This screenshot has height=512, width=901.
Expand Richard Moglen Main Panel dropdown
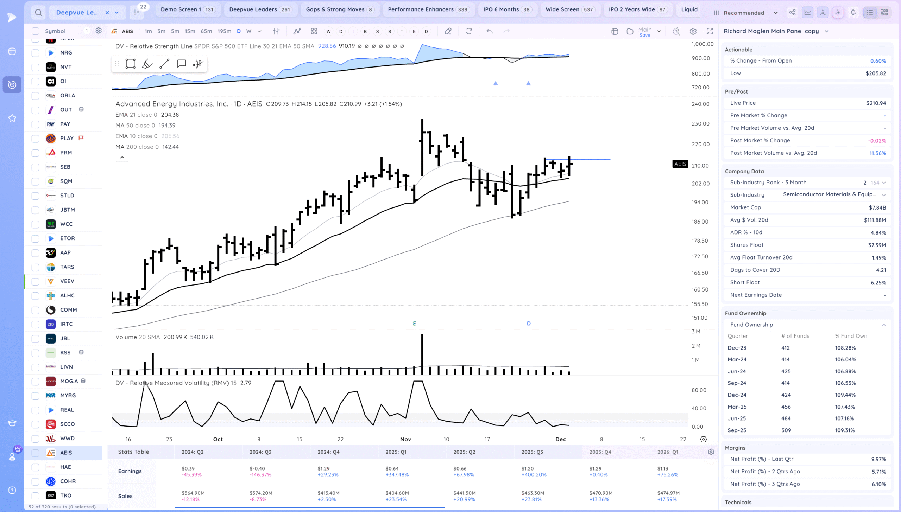tap(826, 31)
